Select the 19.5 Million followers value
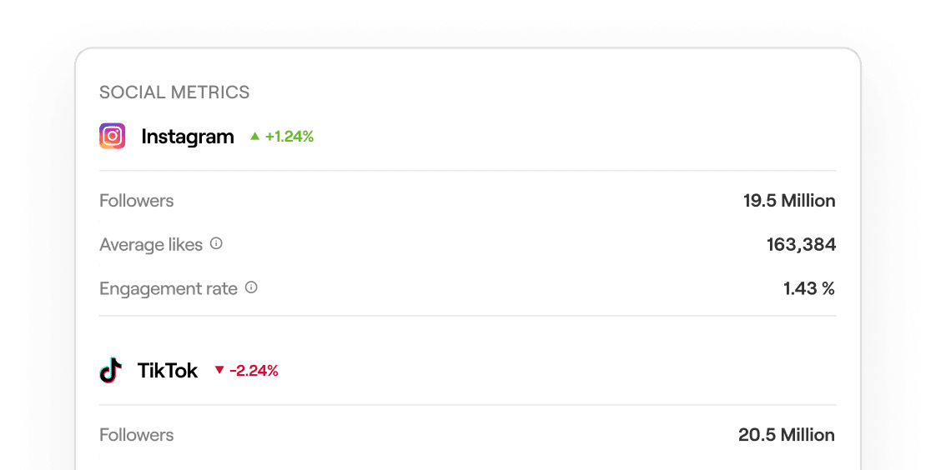Viewport: 936px width, 470px height. pyautogui.click(x=789, y=200)
